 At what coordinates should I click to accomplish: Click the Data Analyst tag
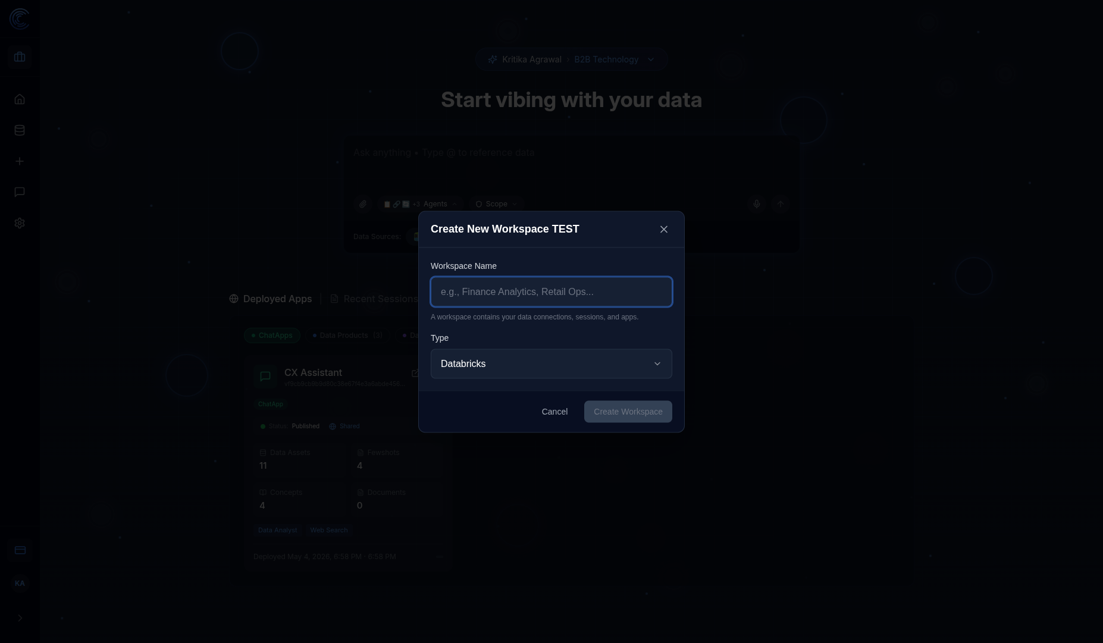277,531
